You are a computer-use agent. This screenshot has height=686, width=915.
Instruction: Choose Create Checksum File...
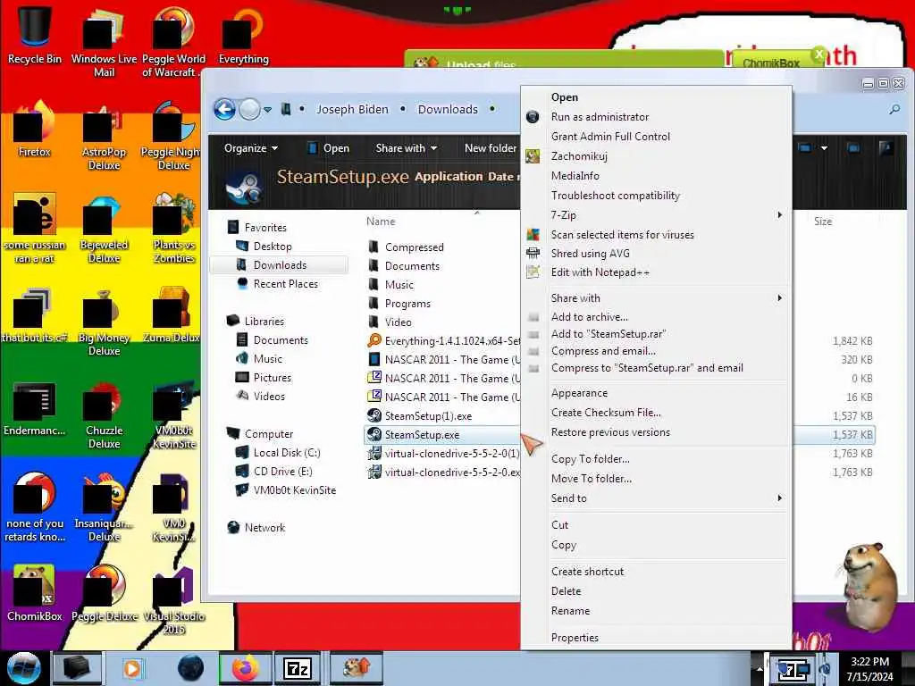coord(656,413)
